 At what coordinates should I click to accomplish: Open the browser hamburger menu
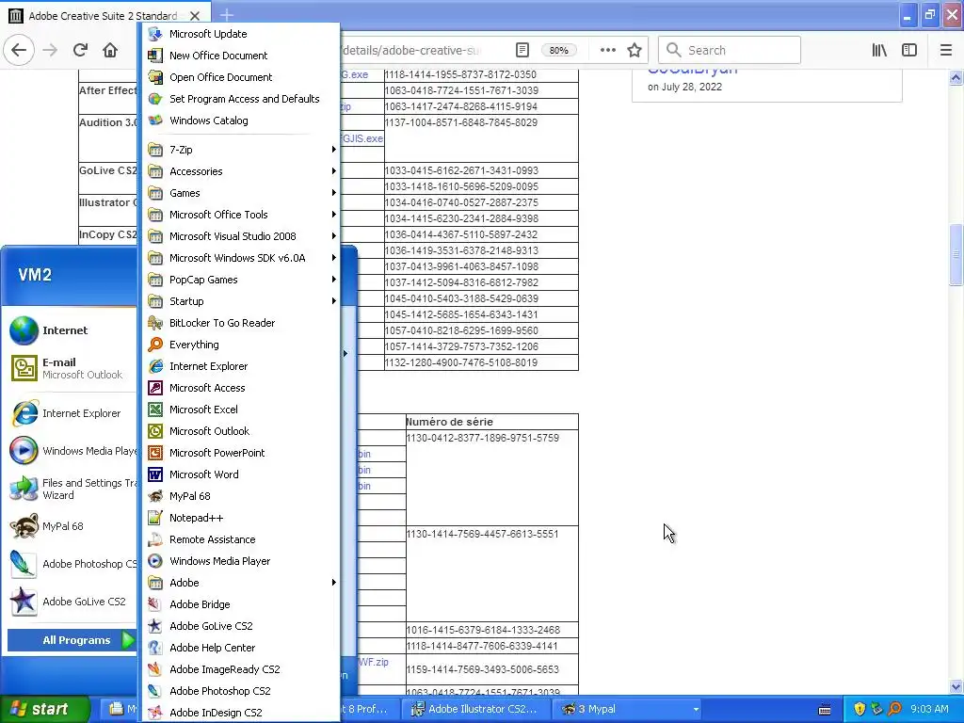coord(946,50)
